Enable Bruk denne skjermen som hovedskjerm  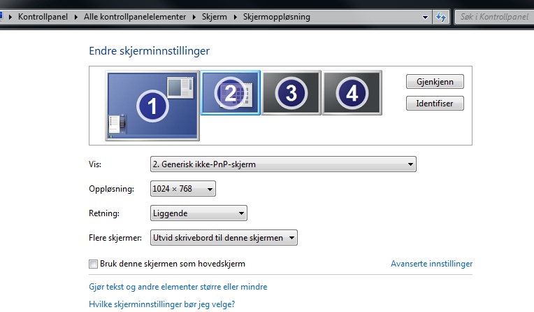click(93, 264)
